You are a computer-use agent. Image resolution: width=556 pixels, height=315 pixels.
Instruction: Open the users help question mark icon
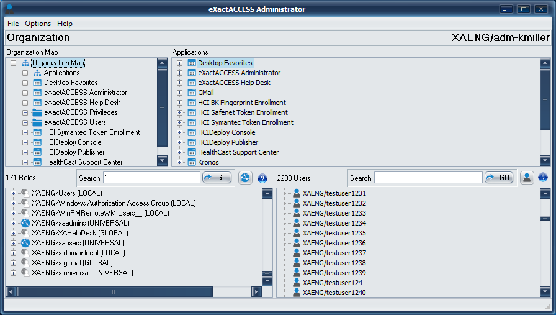(x=543, y=177)
